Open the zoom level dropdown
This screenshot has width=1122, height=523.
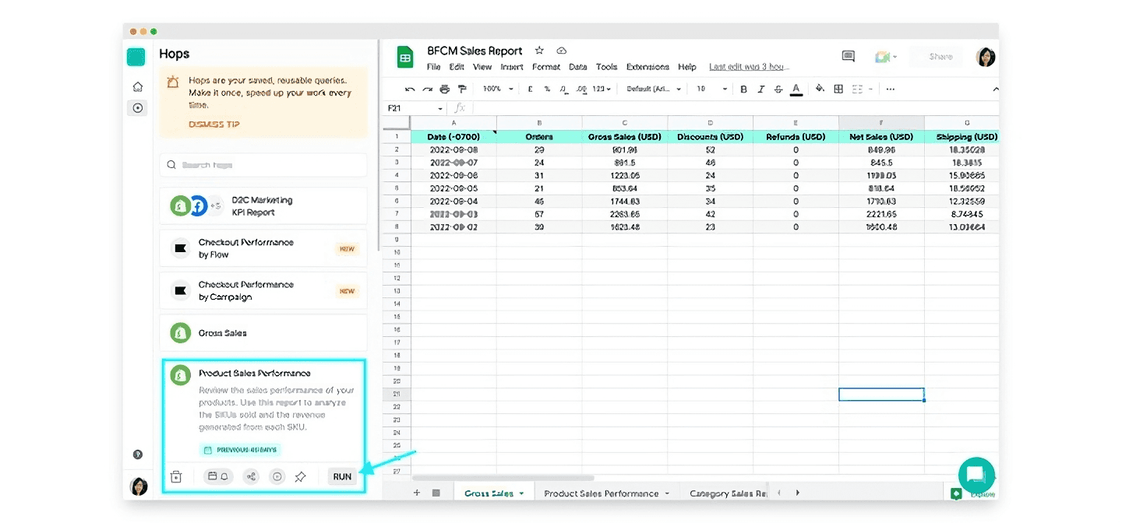[x=499, y=90]
